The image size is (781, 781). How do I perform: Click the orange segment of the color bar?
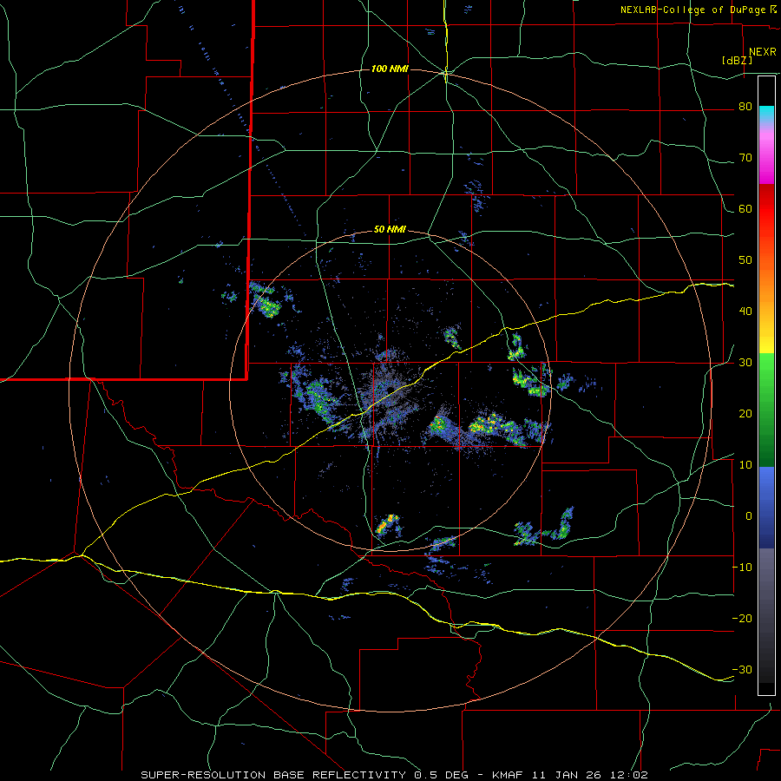(x=766, y=284)
